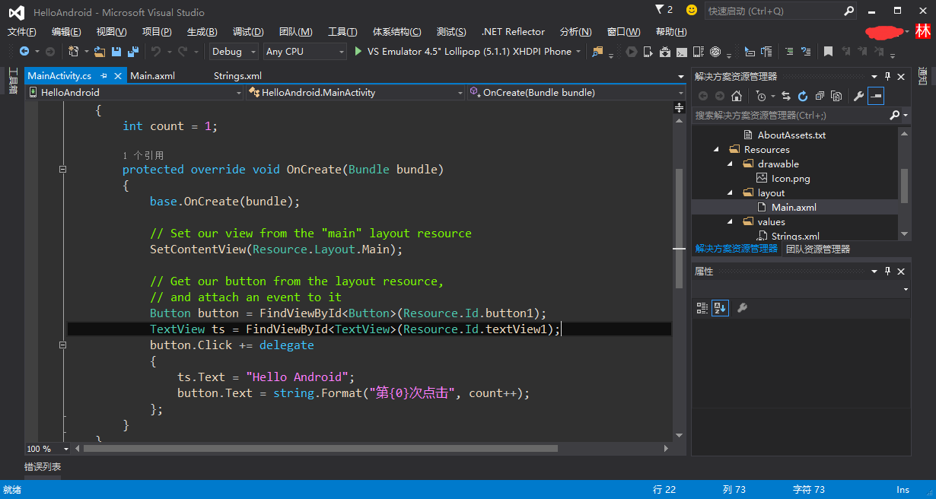Switch to the 团队资源管理器 tab

point(818,249)
